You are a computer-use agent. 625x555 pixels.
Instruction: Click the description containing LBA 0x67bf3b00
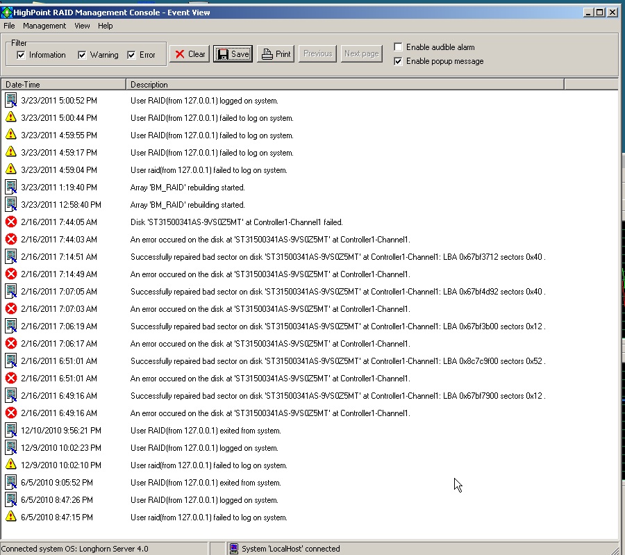(x=338, y=326)
